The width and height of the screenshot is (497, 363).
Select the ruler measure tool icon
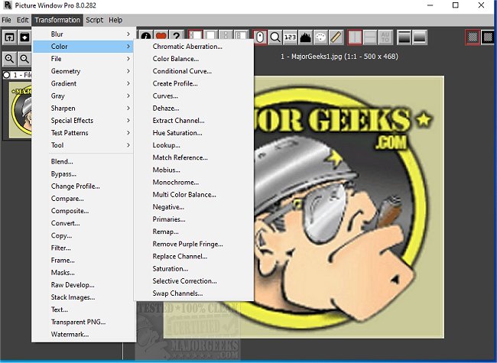click(x=336, y=36)
